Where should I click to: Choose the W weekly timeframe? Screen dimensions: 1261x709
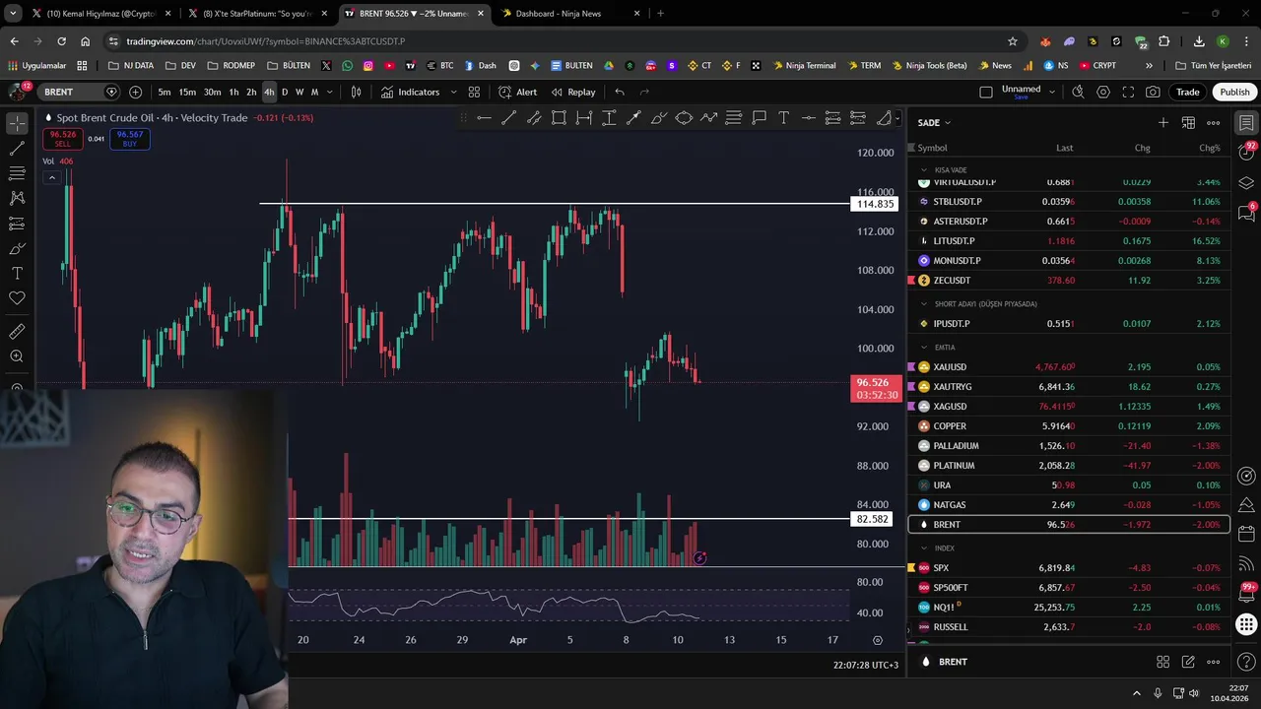(299, 92)
